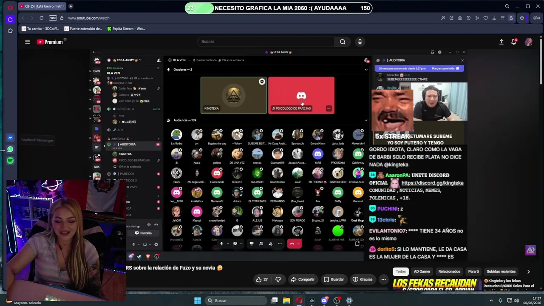
Task: Select the Subidas recientes filter chip
Action: (x=501, y=272)
